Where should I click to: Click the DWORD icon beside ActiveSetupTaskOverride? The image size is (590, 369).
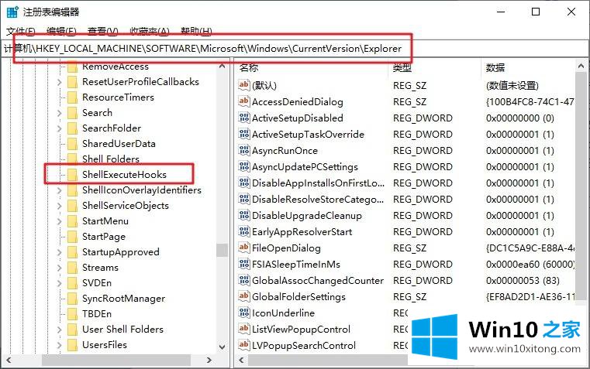click(x=243, y=134)
